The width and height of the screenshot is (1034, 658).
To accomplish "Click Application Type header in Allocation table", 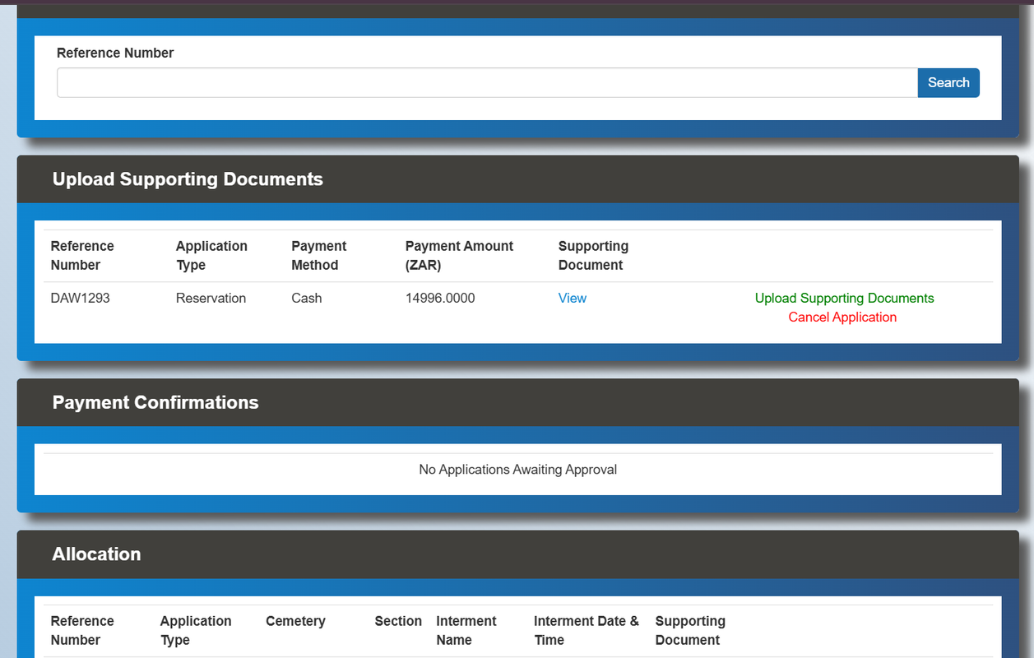I will 196,630.
